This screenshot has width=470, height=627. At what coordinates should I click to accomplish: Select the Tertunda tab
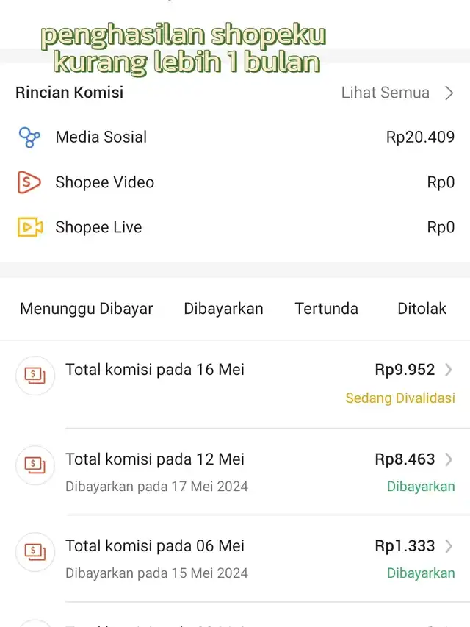click(x=327, y=309)
